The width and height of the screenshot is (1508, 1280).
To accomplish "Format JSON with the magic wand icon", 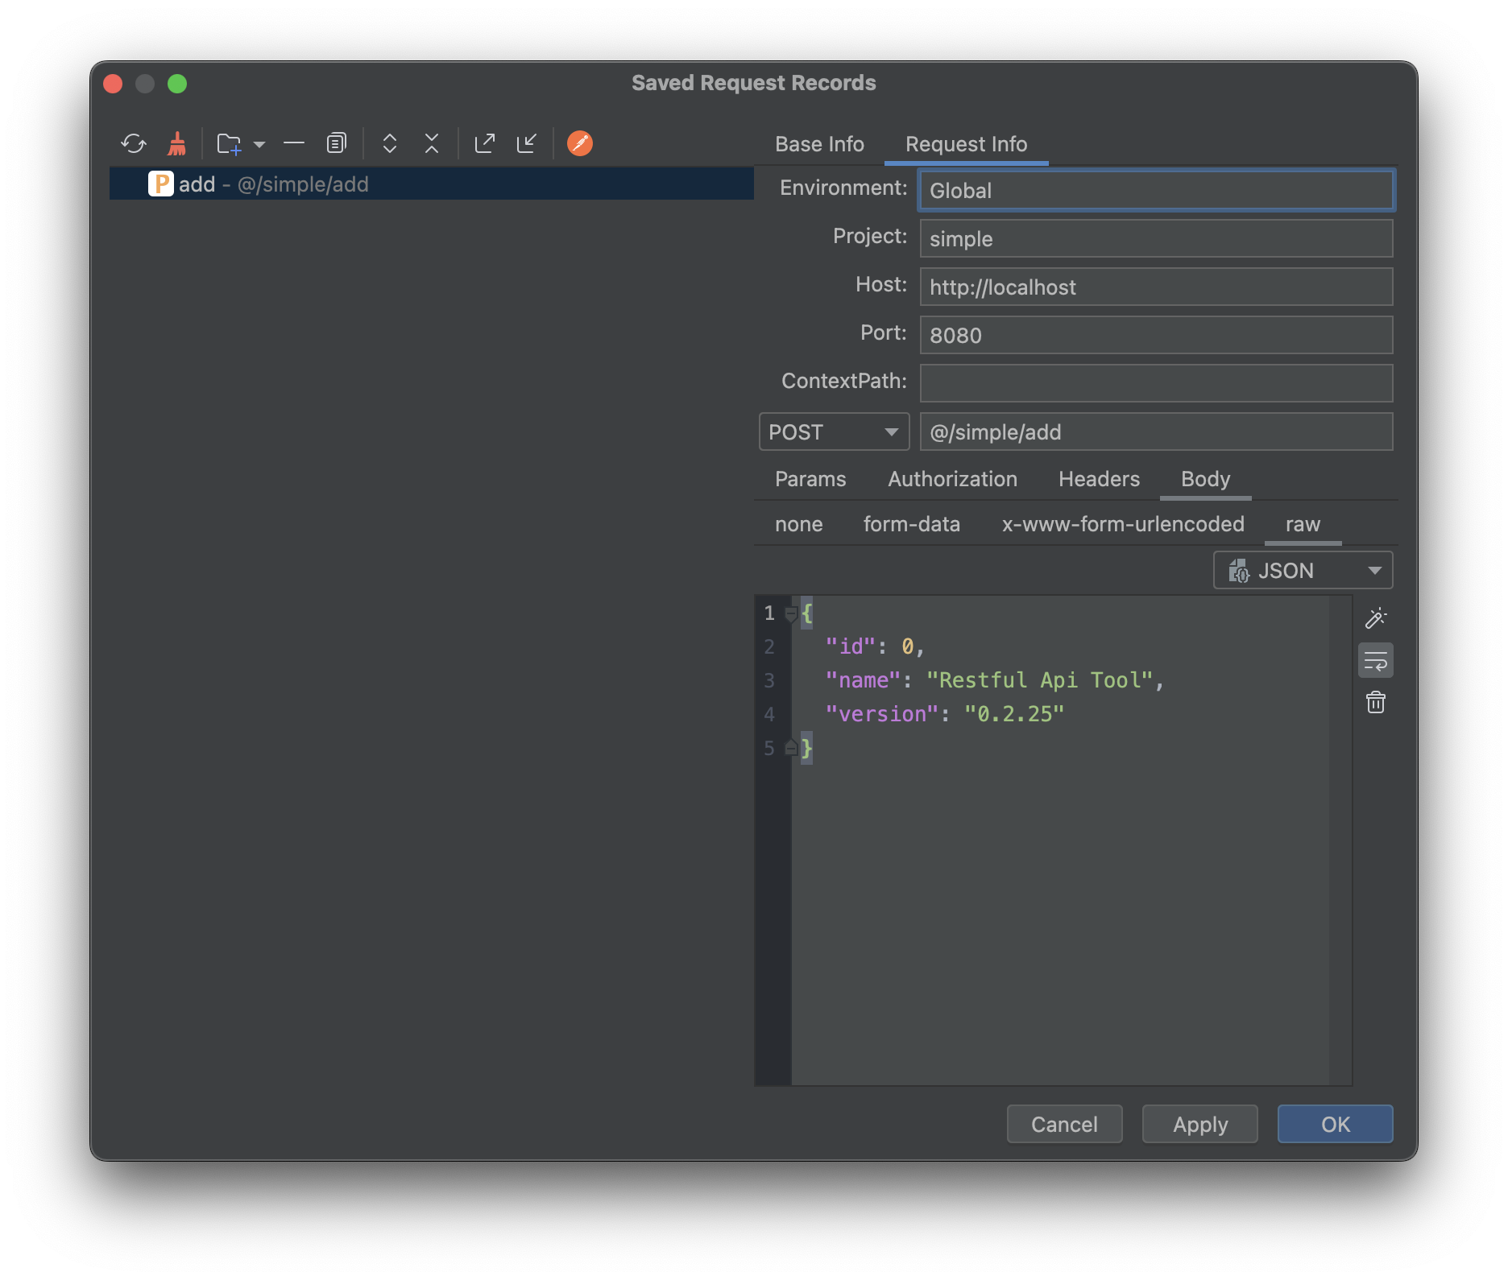I will [x=1376, y=617].
